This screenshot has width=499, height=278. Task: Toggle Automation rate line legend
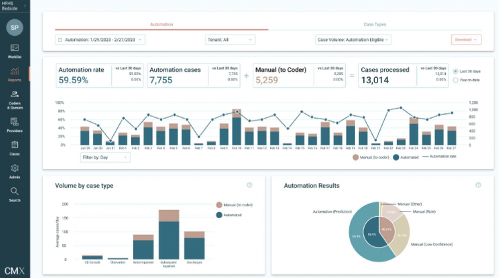tap(439, 156)
